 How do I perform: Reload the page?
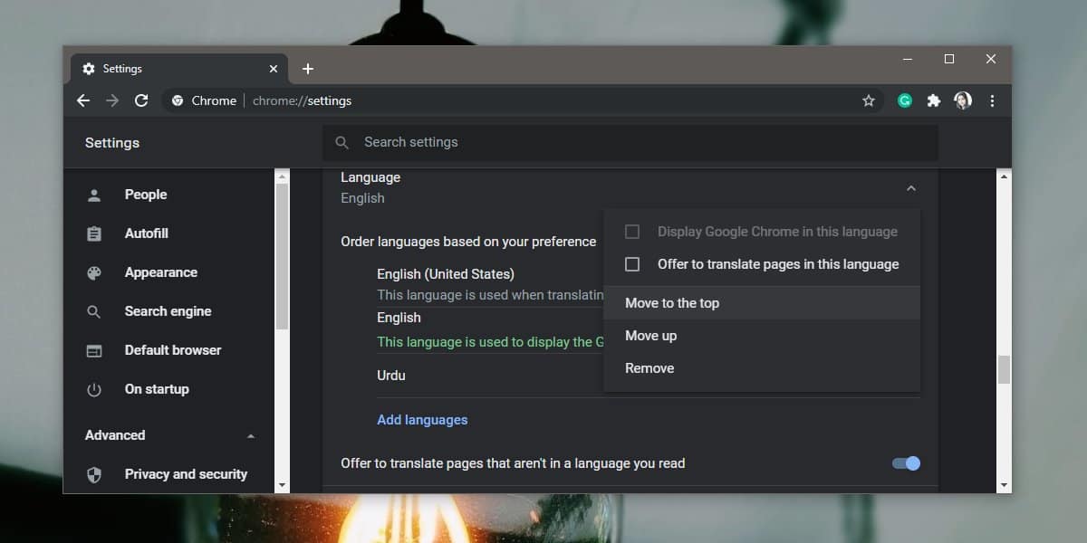(141, 100)
